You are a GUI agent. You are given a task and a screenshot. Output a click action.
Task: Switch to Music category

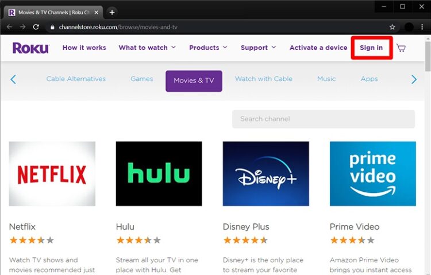[x=326, y=79]
